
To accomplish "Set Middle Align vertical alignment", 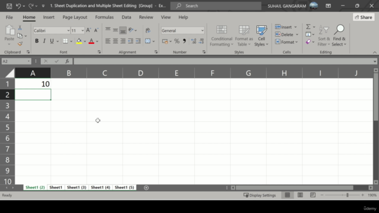I will point(115,30).
